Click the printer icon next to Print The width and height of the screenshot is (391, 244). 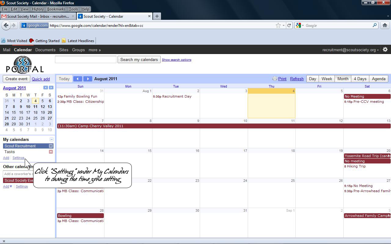coord(275,79)
